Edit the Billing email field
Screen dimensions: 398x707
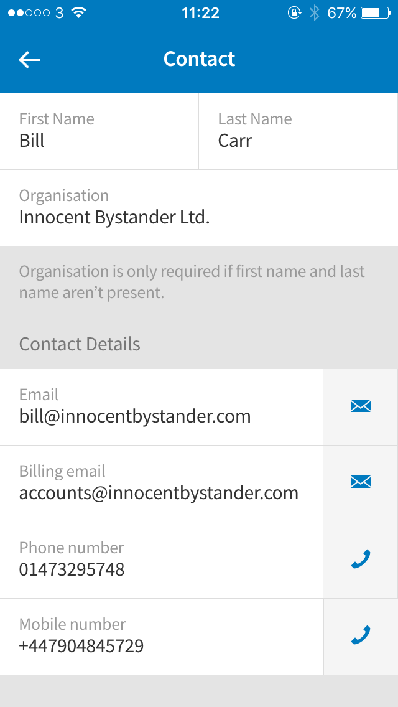coord(162,484)
